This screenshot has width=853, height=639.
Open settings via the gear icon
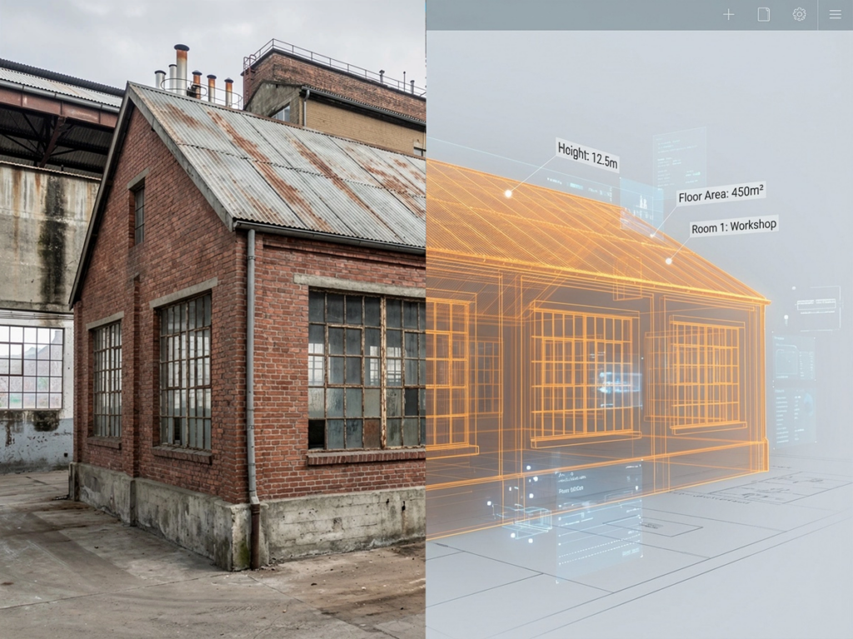[799, 14]
